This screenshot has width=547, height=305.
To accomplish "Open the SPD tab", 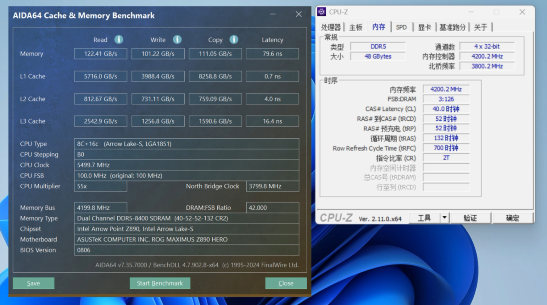I will [x=401, y=27].
